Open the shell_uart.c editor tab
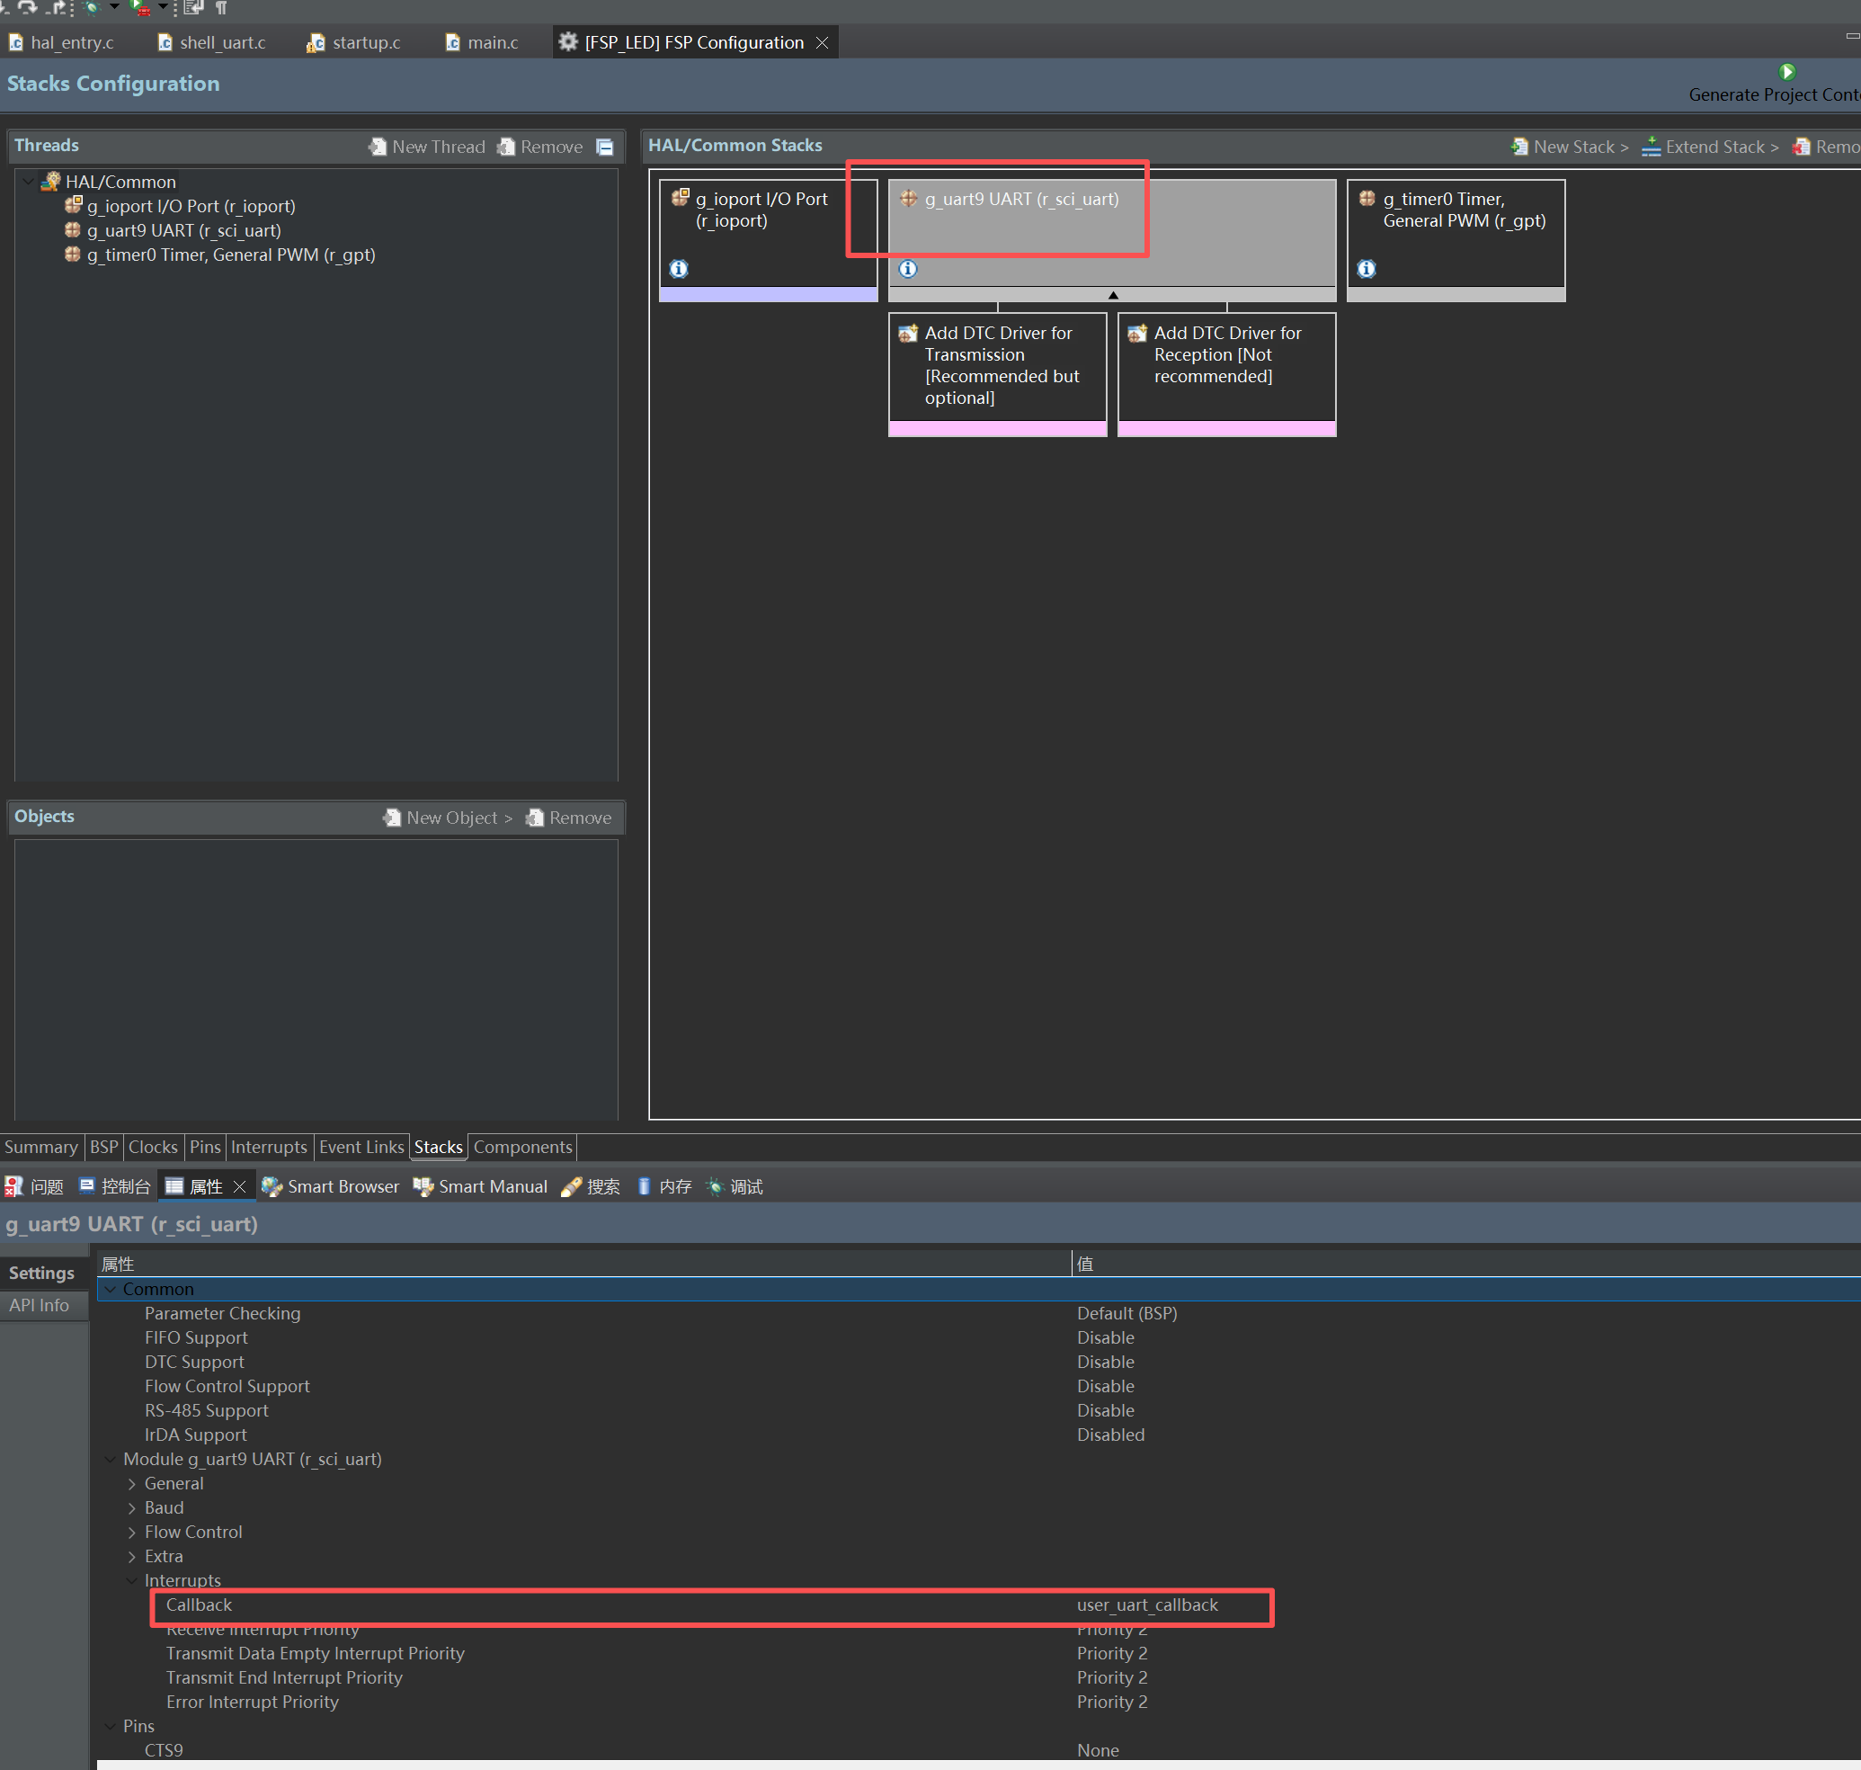Viewport: 1861px width, 1770px height. (212, 42)
